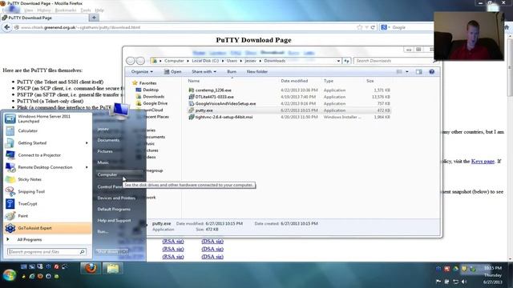513x288 pixels.
Task: Open Devices and Printers
Action: click(x=116, y=198)
